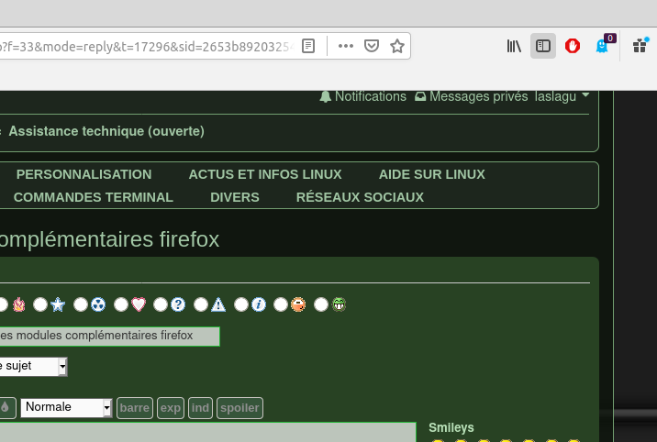Insert a spoiler tag button
This screenshot has width=657, height=442.
(x=239, y=408)
